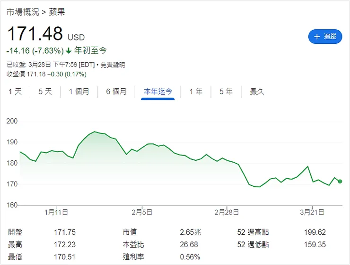Open the 市場概況 breadcrumb link

coord(23,12)
